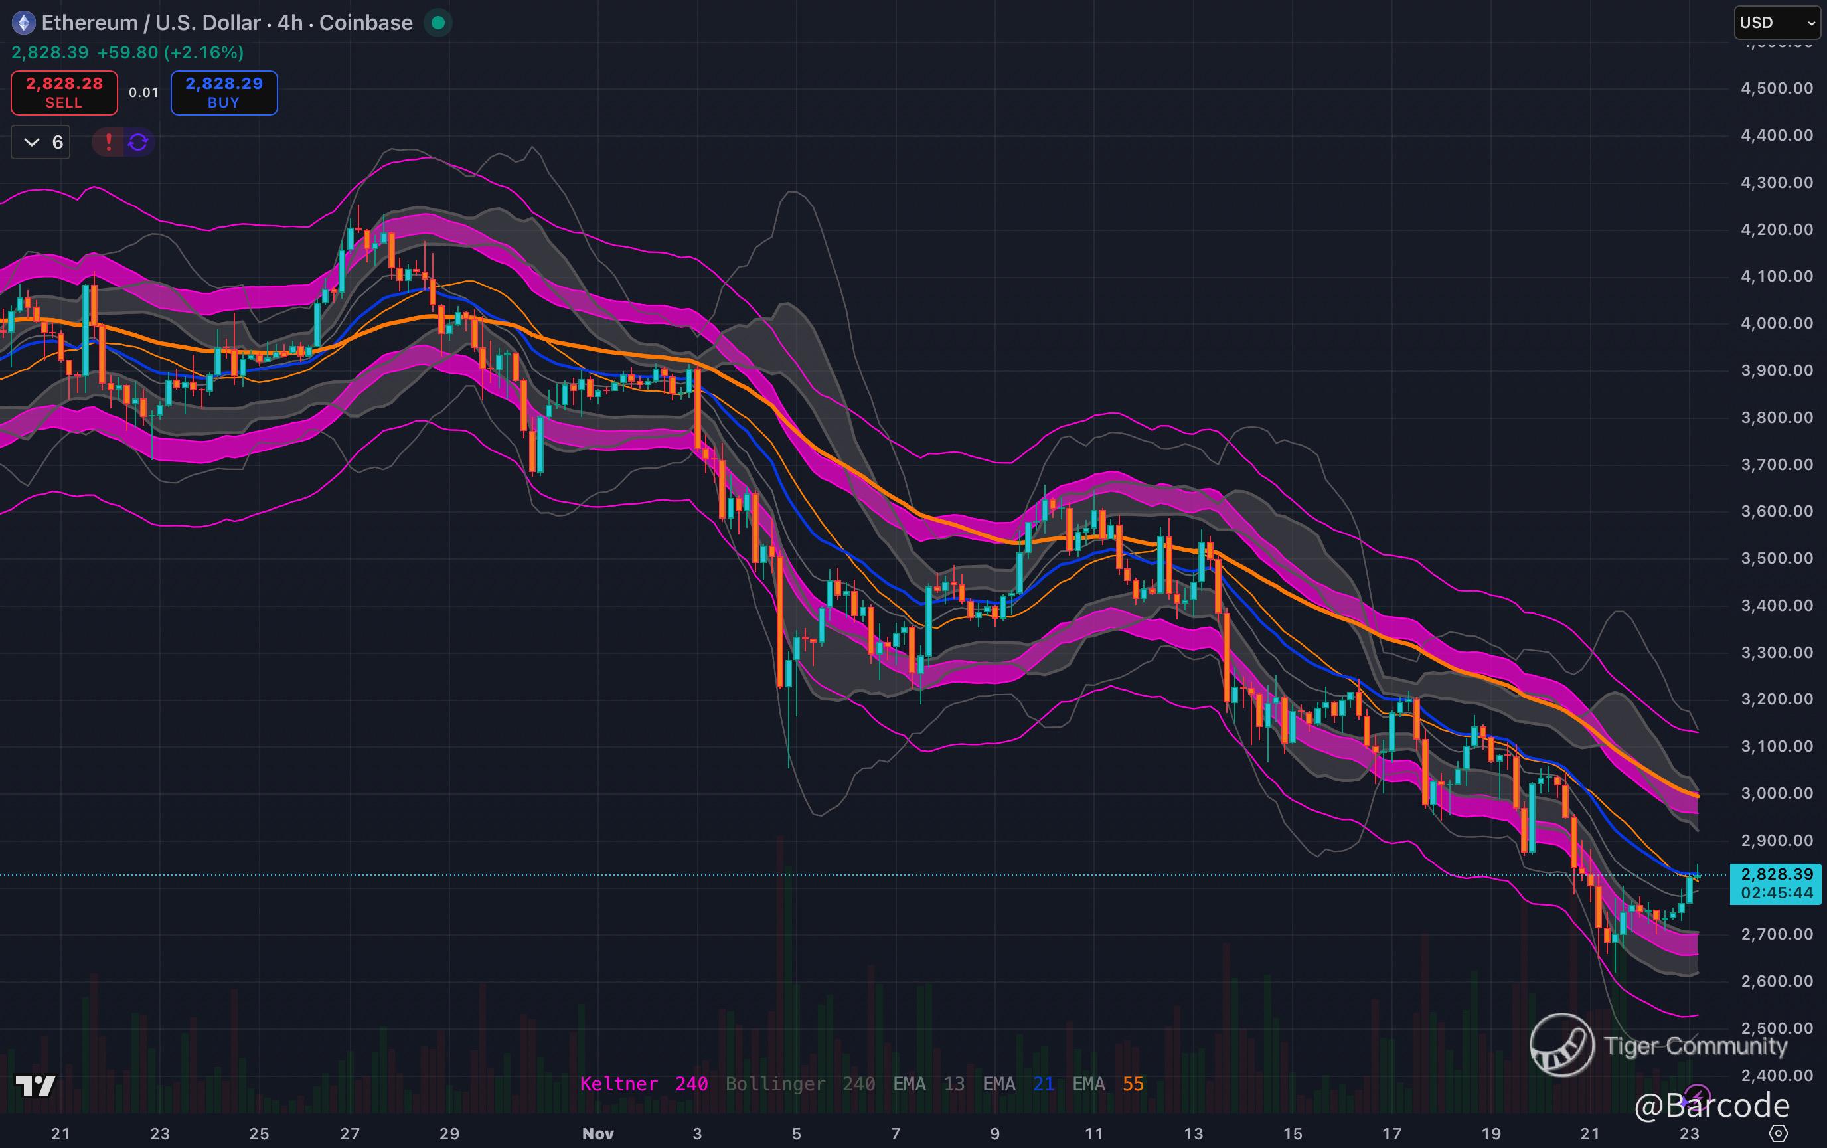Image resolution: width=1827 pixels, height=1148 pixels.
Task: Click the red exclamation warning icon
Action: point(108,142)
